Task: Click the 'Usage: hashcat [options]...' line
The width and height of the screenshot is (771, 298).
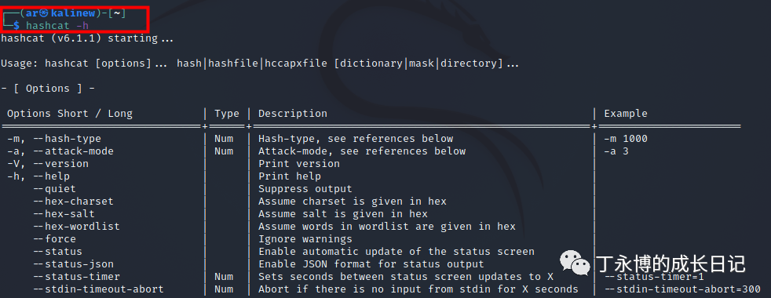Action: click(x=260, y=64)
